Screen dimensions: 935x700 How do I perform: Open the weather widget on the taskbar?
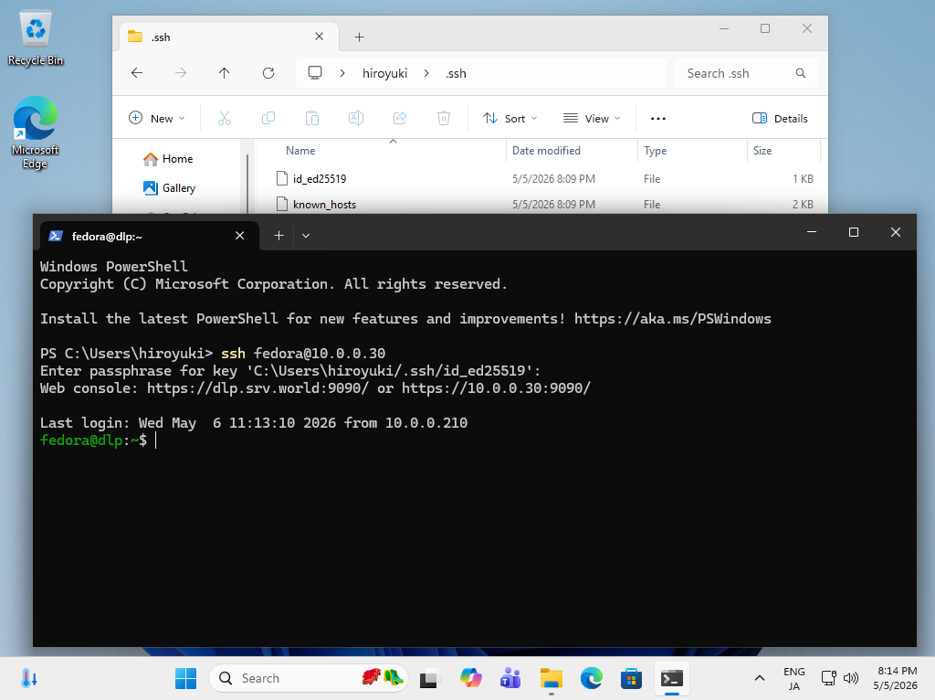coord(28,678)
